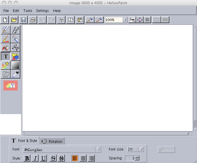Click the Spacing value field
The image size is (197, 163).
130,158
